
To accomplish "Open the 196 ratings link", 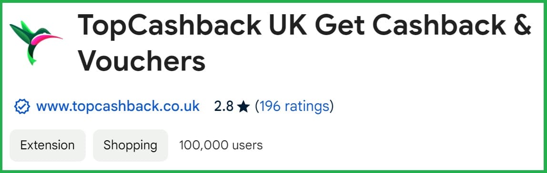I will [x=294, y=107].
